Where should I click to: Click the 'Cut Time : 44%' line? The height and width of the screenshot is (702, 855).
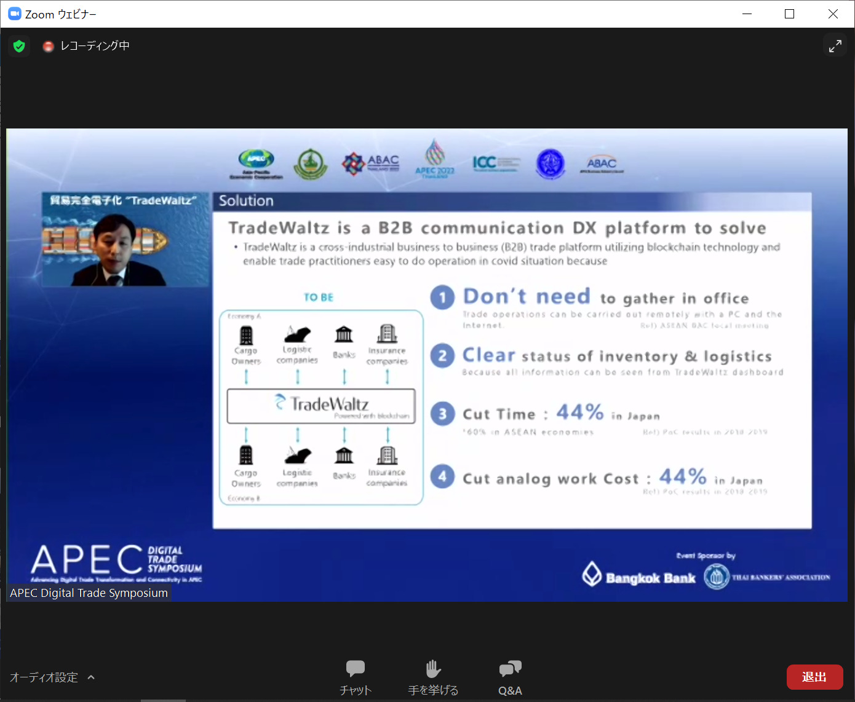[561, 412]
